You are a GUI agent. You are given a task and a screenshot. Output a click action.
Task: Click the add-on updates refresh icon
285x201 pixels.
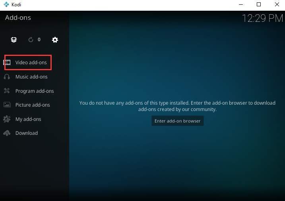tap(31, 40)
